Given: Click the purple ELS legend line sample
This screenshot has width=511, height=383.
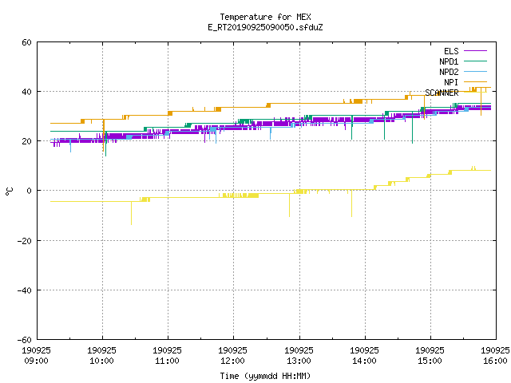Looking at the screenshot, I should point(475,51).
